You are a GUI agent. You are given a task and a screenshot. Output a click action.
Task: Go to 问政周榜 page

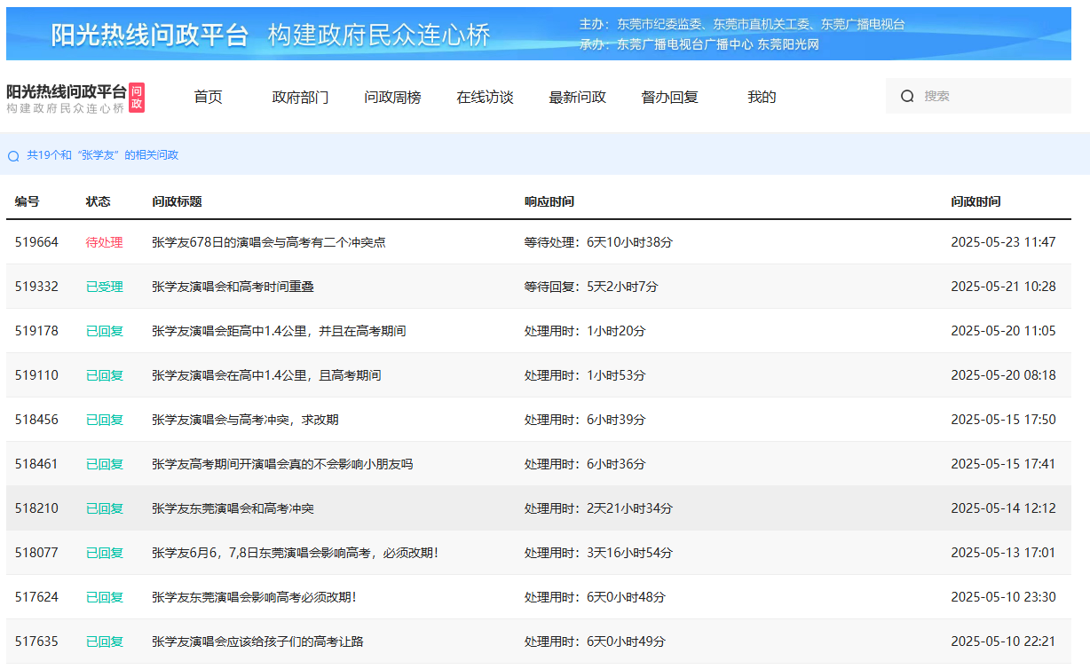click(x=392, y=98)
